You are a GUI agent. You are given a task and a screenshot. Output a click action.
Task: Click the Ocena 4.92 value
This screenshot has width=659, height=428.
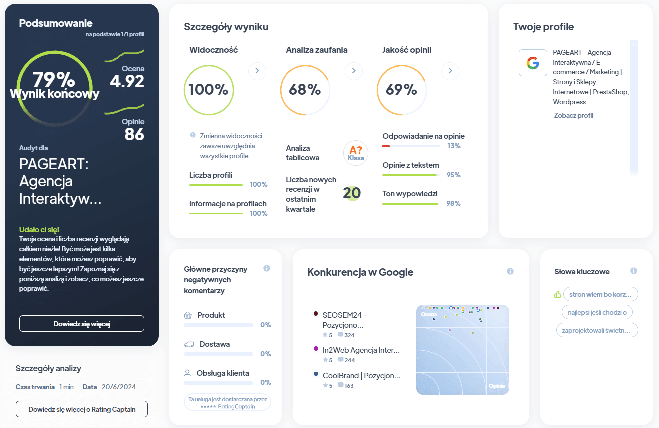pos(127,81)
